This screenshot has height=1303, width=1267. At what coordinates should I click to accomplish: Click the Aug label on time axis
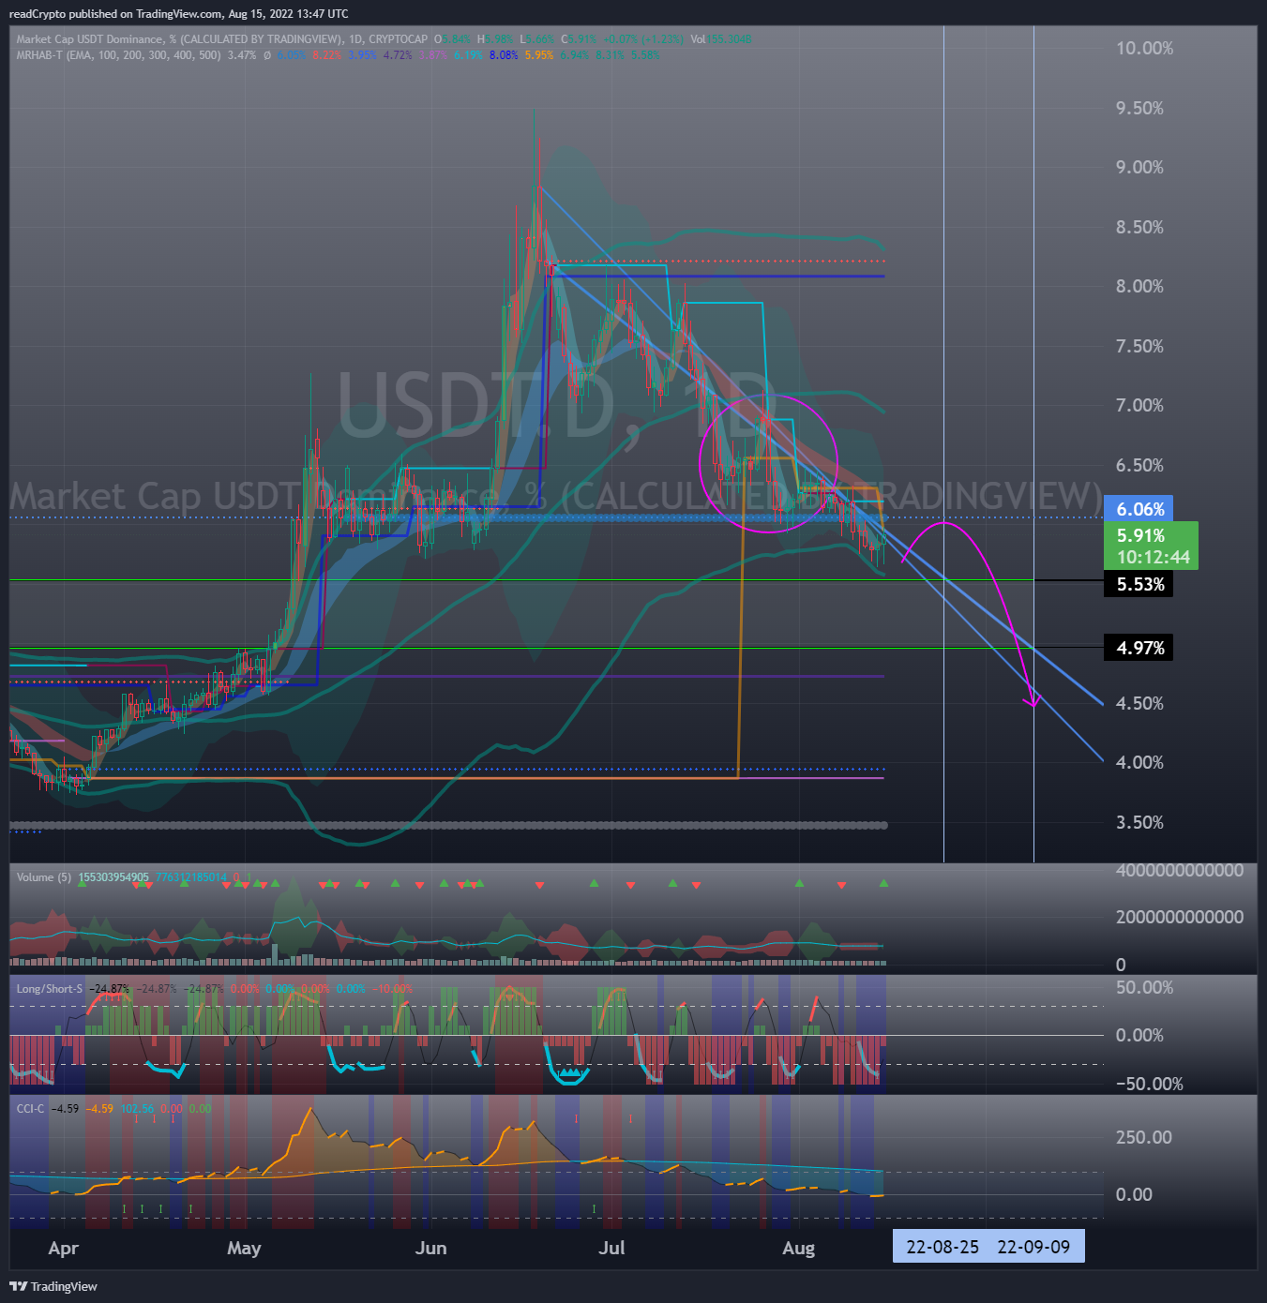coord(798,1248)
